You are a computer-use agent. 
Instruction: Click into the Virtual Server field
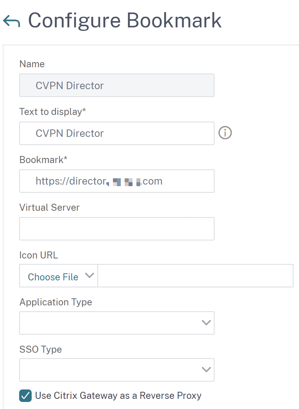(117, 229)
